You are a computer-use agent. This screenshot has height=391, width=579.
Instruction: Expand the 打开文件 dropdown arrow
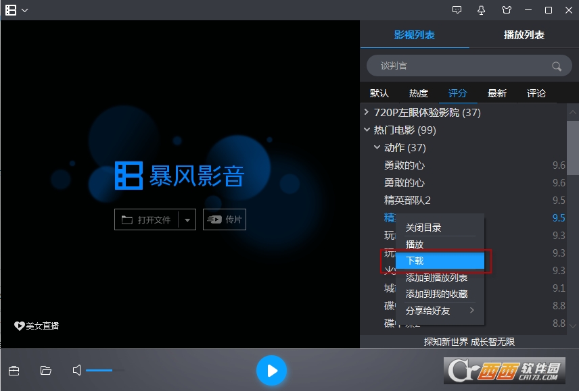187,220
